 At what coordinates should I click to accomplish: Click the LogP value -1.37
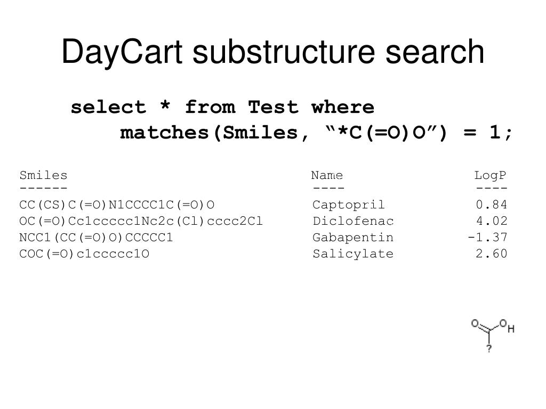(x=487, y=237)
